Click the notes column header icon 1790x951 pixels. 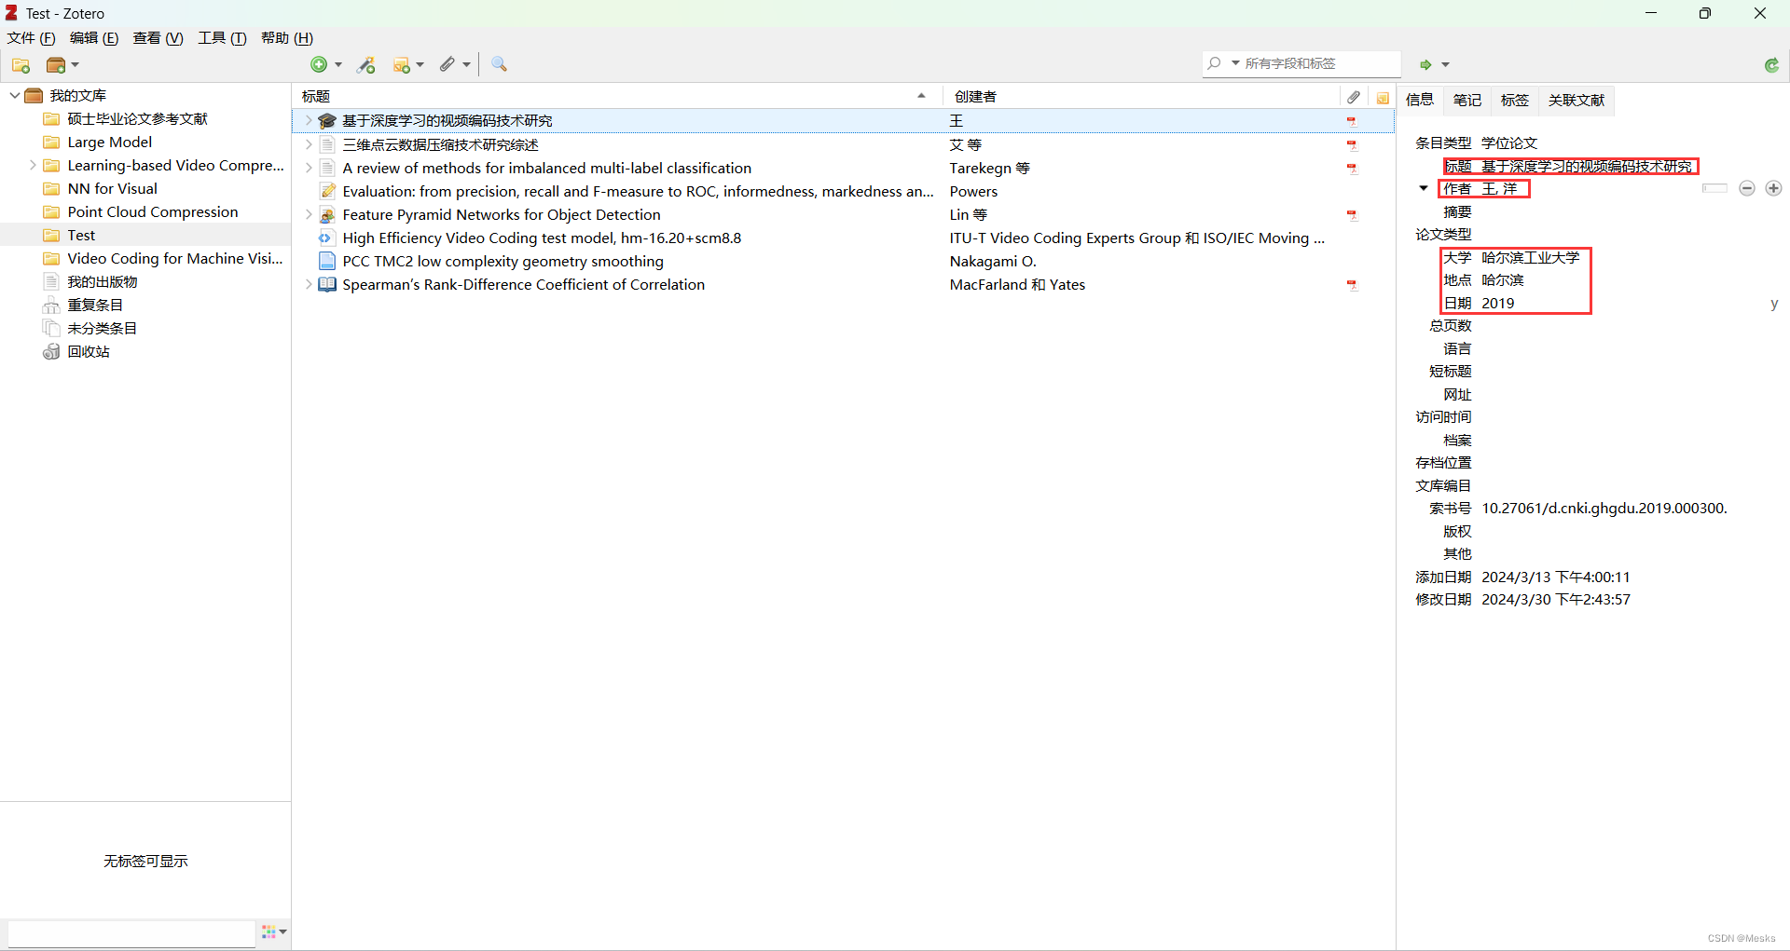(x=1383, y=97)
